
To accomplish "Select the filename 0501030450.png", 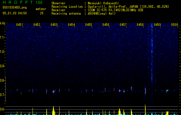I will pyautogui.click(x=15, y=7).
